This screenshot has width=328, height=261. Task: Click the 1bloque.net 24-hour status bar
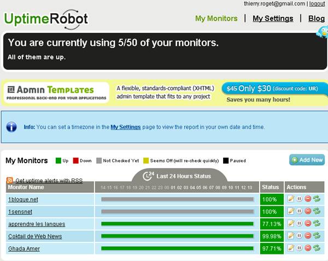(x=177, y=199)
